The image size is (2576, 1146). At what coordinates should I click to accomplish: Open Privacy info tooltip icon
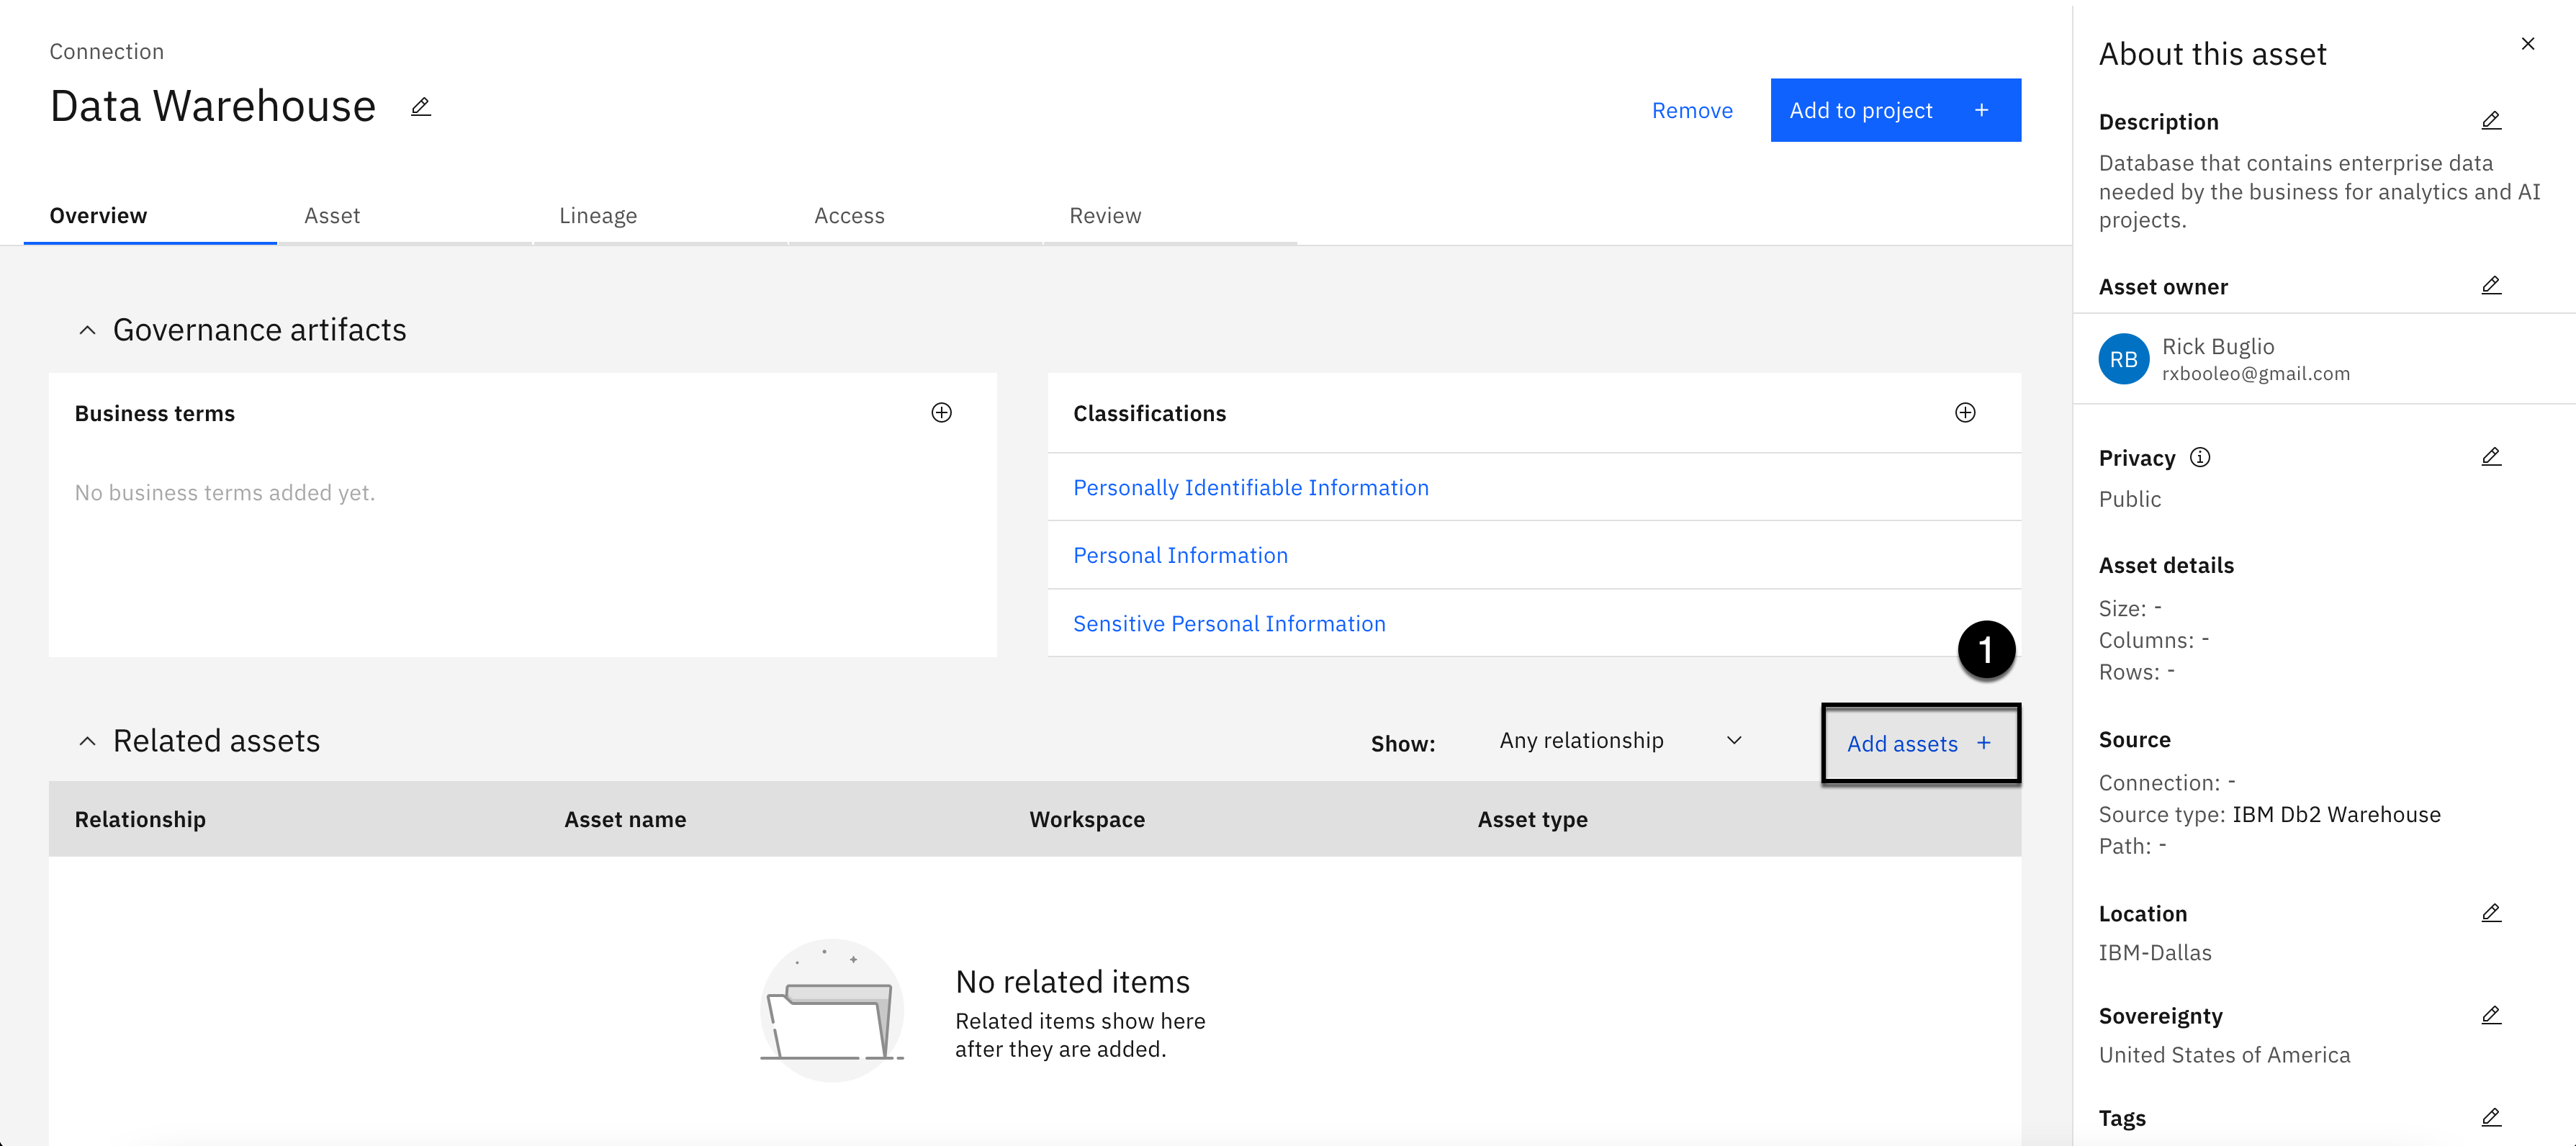2200,457
